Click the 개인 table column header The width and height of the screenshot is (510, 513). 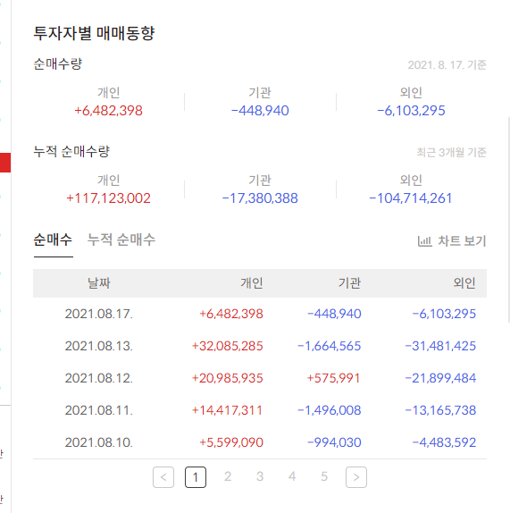[x=251, y=283]
